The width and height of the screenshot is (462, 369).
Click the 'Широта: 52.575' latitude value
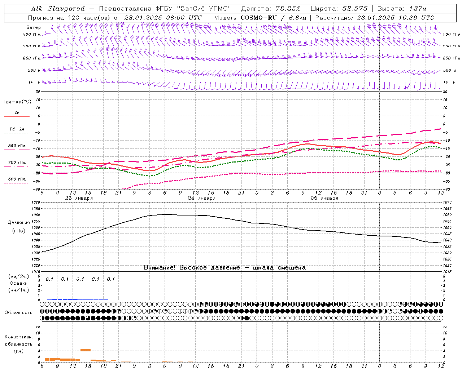[339, 9]
